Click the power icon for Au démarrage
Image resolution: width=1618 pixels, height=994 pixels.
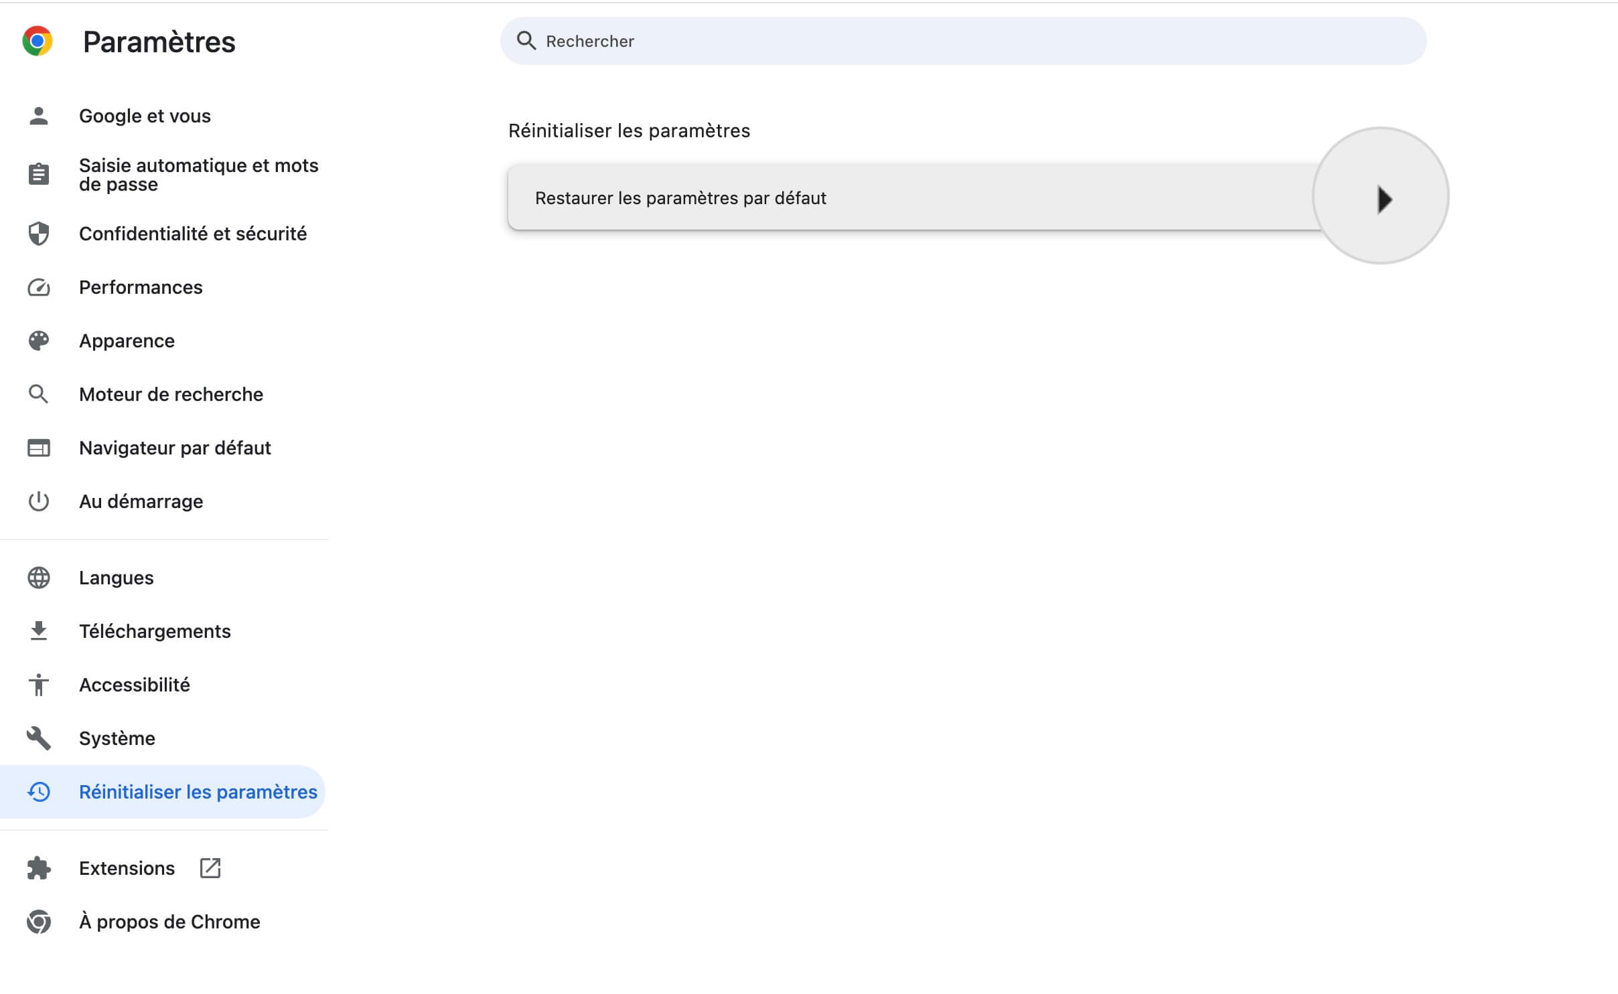pos(39,501)
